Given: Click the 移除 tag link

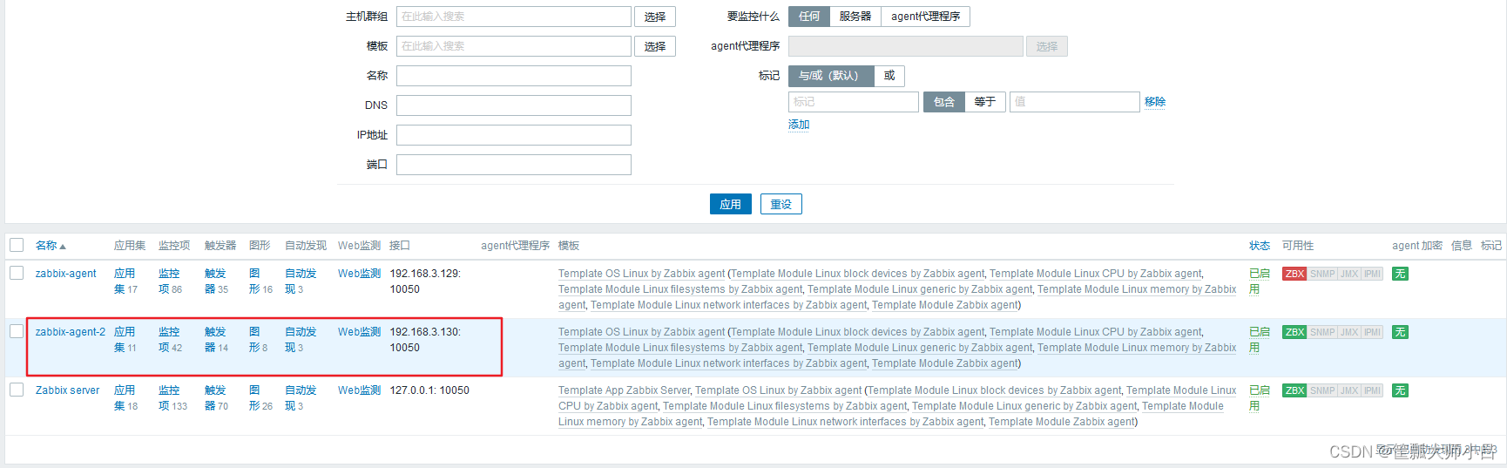Looking at the screenshot, I should tap(1155, 102).
